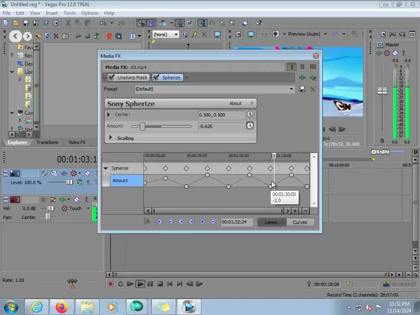Switch to the Transitions tab
The image size is (420, 315).
pyautogui.click(x=47, y=142)
